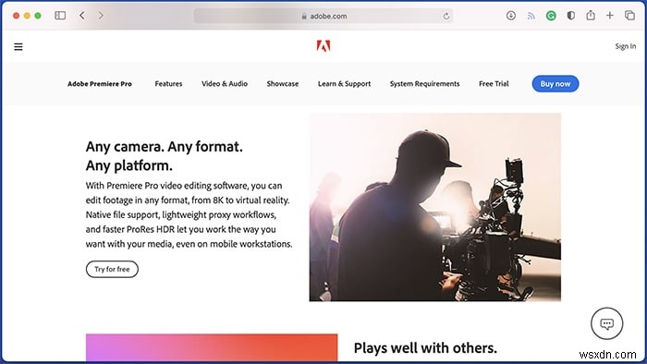
Task: Toggle the Safari sidebar
Action: pyautogui.click(x=60, y=16)
